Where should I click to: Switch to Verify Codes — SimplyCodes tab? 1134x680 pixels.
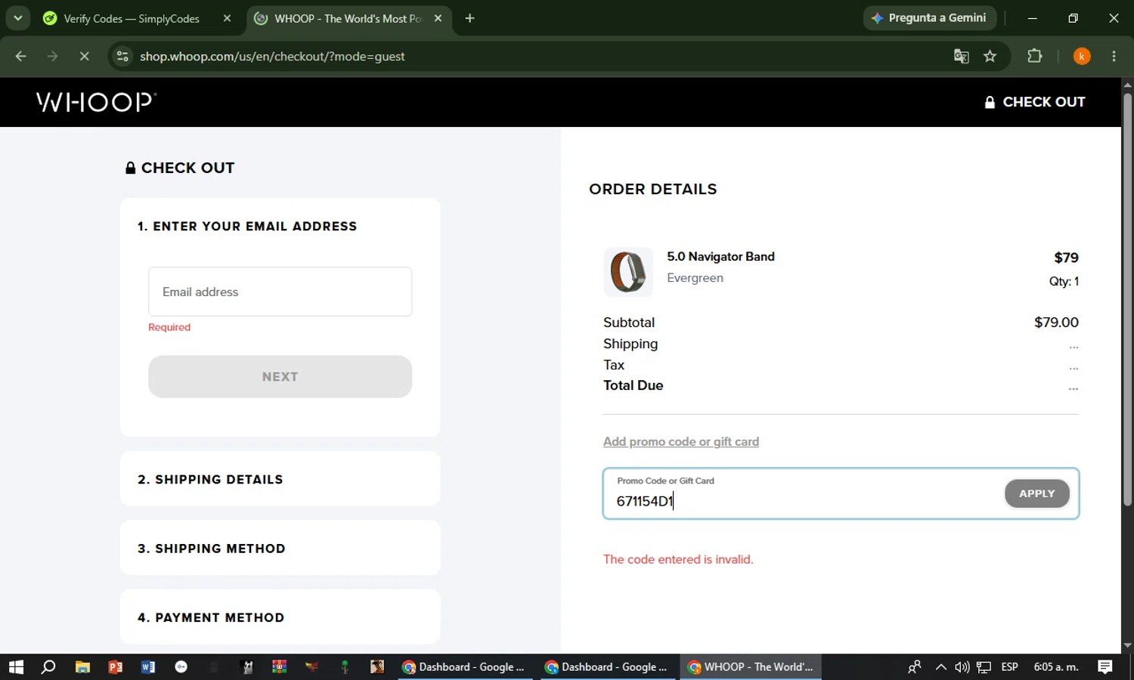(132, 18)
